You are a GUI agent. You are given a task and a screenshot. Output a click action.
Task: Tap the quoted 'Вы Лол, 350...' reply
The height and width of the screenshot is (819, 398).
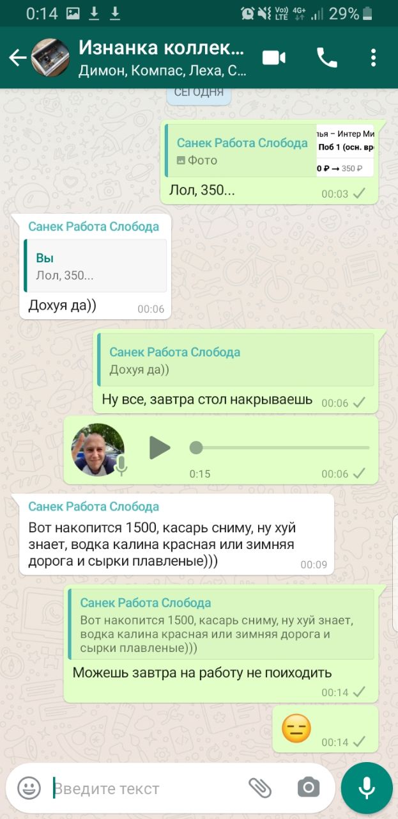point(95,266)
